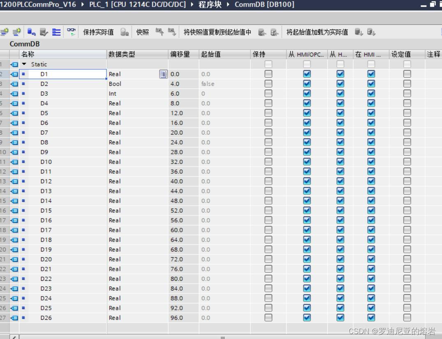
Task: Click the insert row toolbar icon
Action: coord(5,32)
